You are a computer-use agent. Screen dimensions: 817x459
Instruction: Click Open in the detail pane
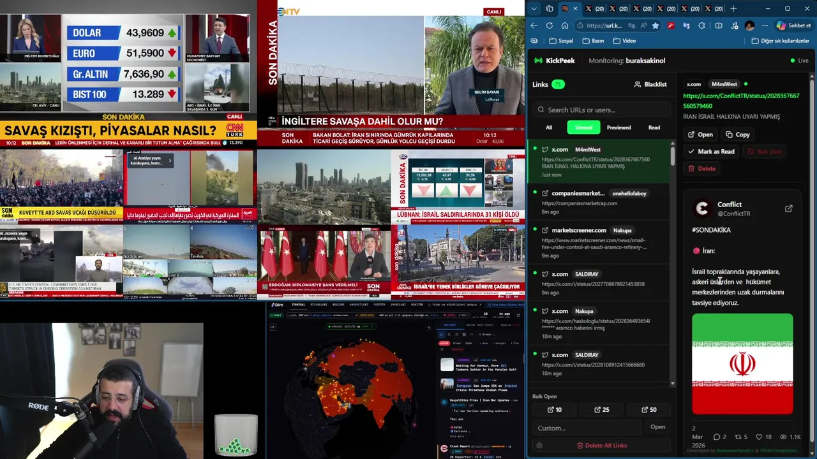coord(700,135)
